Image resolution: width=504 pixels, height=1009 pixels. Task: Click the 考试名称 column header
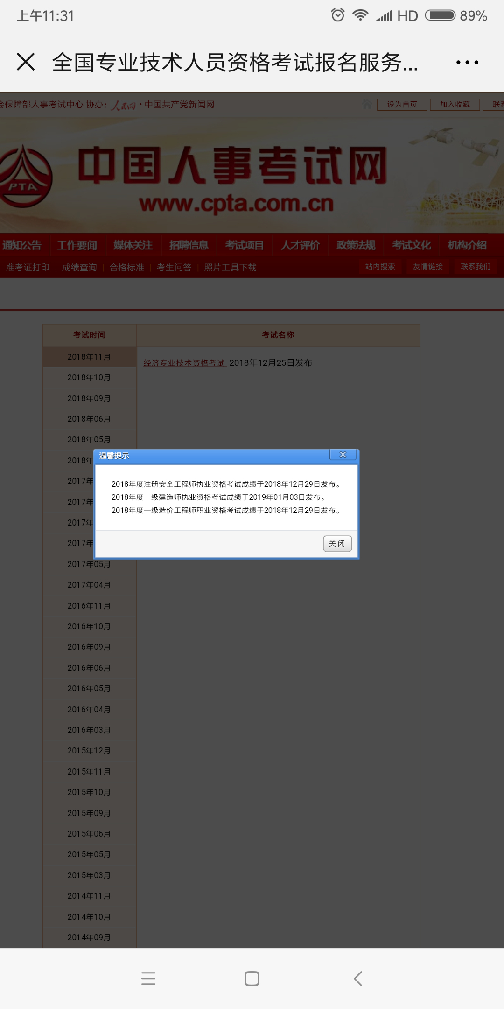pos(278,335)
